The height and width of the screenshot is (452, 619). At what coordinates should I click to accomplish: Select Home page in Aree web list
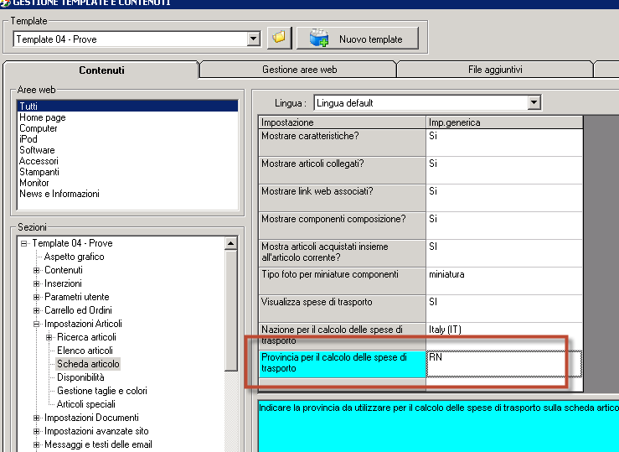tap(127, 117)
